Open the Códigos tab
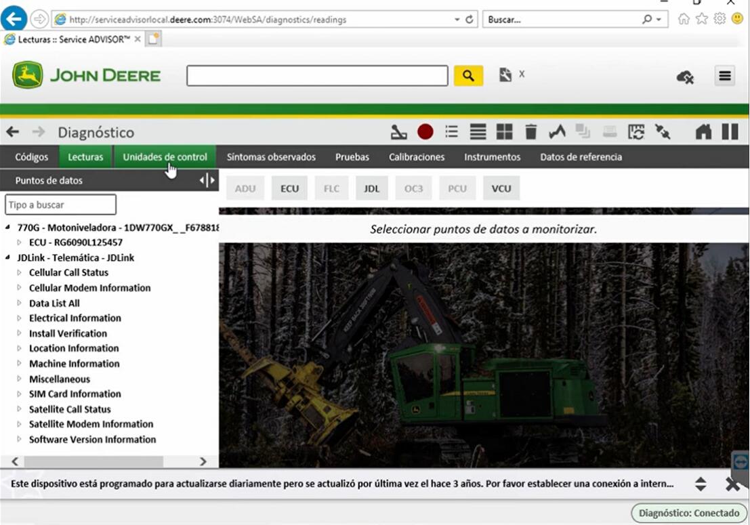This screenshot has width=750, height=525. pos(31,157)
